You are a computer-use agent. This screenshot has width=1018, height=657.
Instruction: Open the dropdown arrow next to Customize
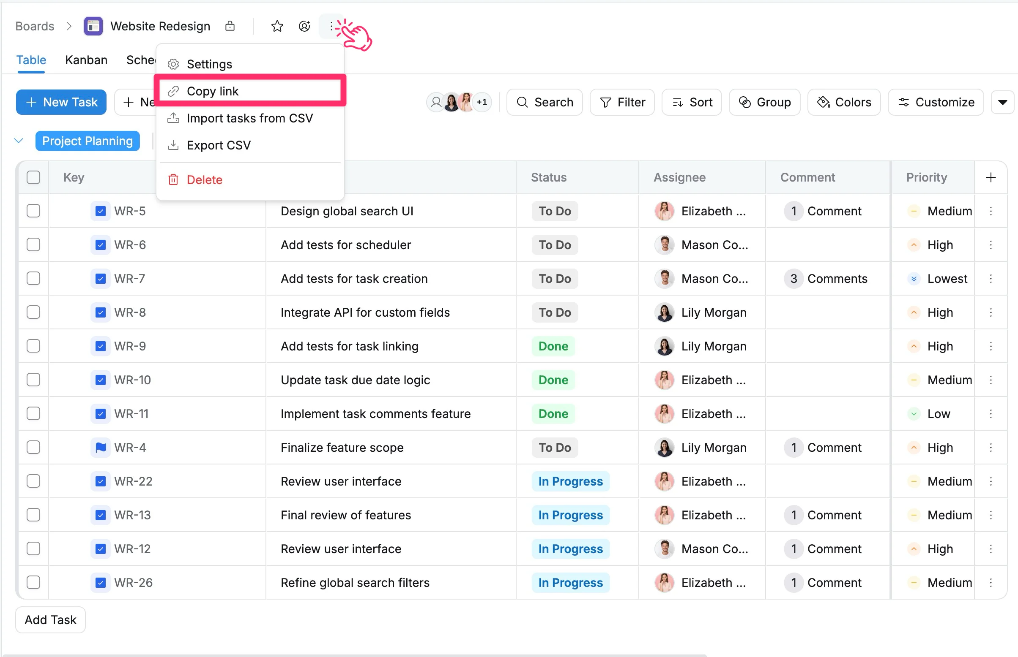click(x=1002, y=102)
